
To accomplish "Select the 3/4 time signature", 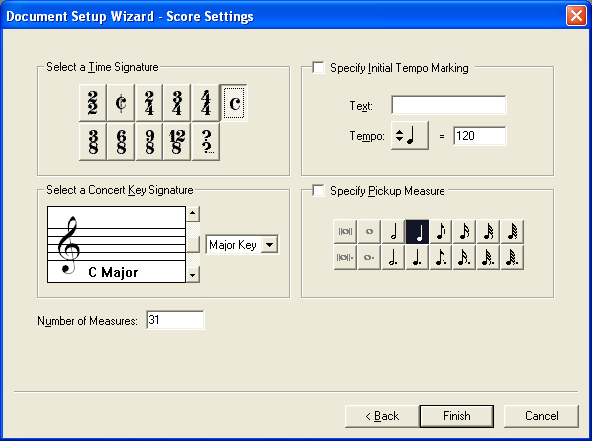I will [x=177, y=103].
